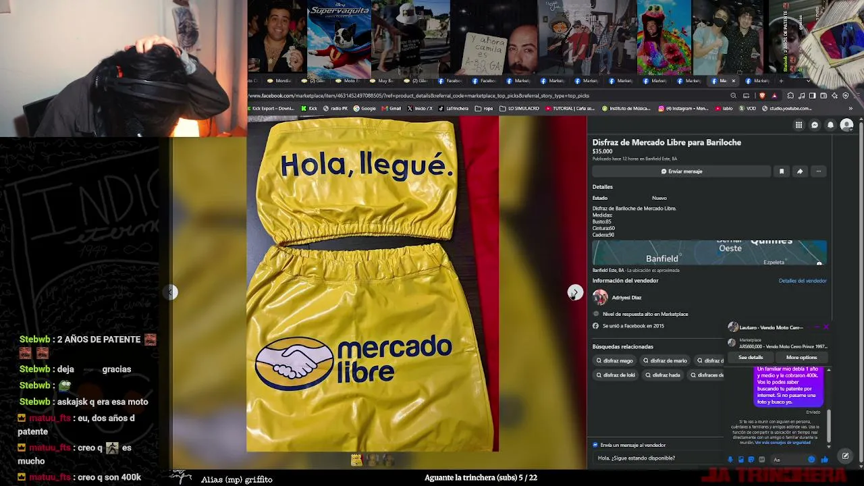Click the 'Hola. ¿Sigue estando disponible?' message field

pos(658,458)
